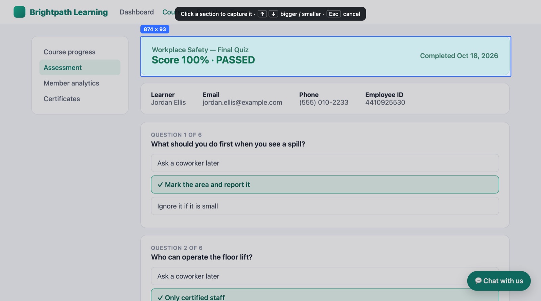Screen dimensions: 541x301
Task: Click the Employee ID 4410925530
Action: pos(385,102)
